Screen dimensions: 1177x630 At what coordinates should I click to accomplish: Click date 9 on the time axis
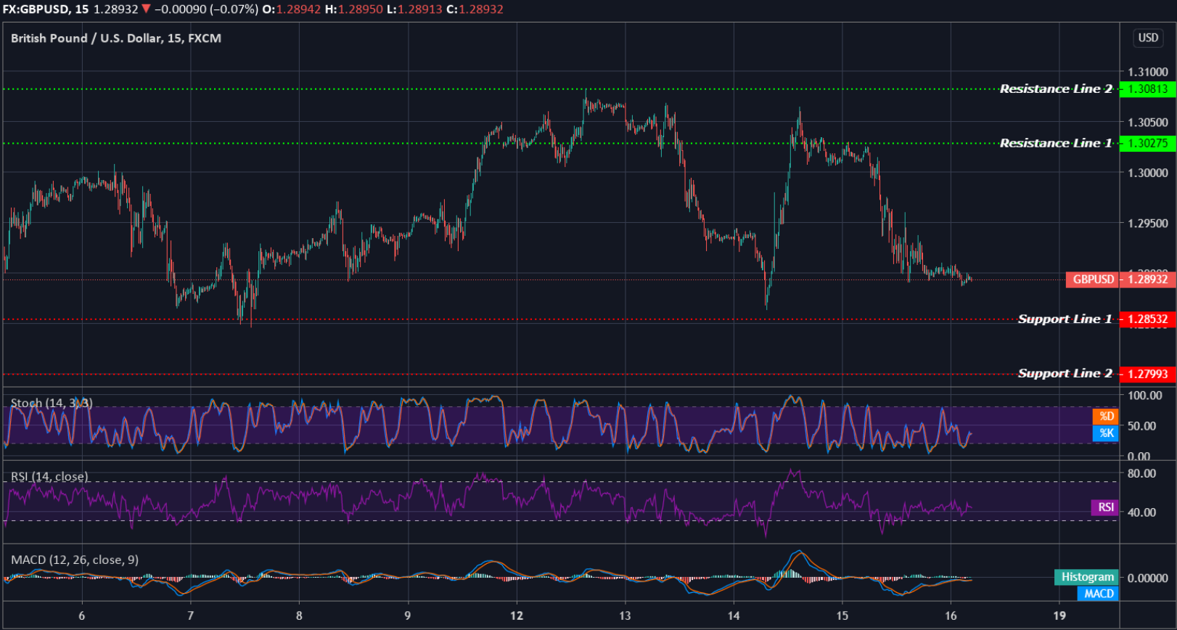click(x=408, y=615)
